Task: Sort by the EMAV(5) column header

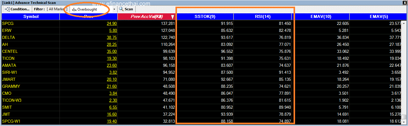Action: point(379,17)
